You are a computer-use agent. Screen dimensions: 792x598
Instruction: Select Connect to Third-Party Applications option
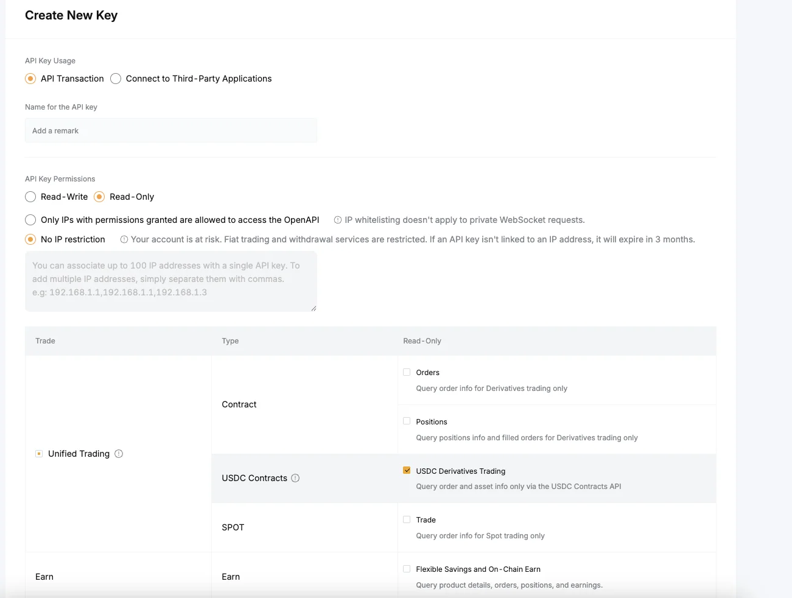pyautogui.click(x=116, y=79)
